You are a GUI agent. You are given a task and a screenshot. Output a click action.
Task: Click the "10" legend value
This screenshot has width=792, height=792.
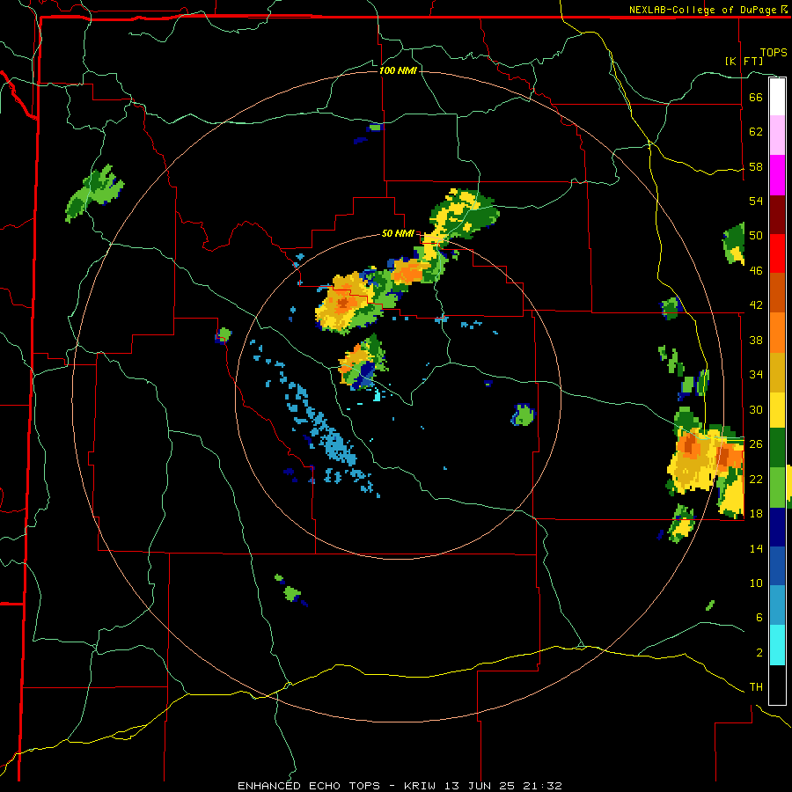pyautogui.click(x=756, y=583)
